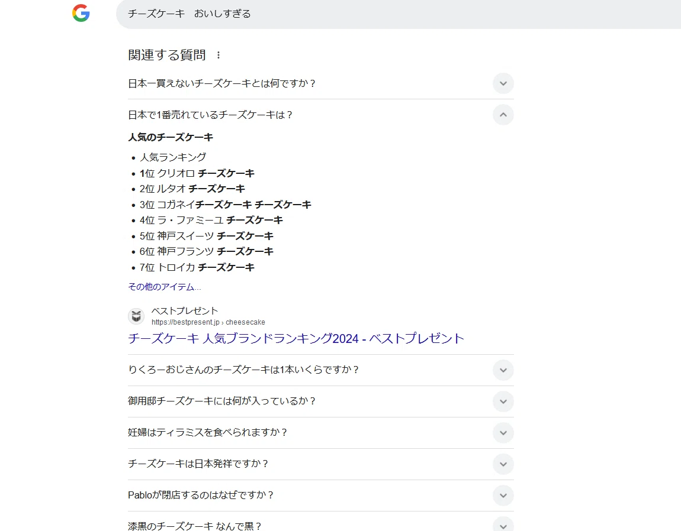Click the ベストプレゼント site name
This screenshot has height=531, width=681.
coord(185,310)
